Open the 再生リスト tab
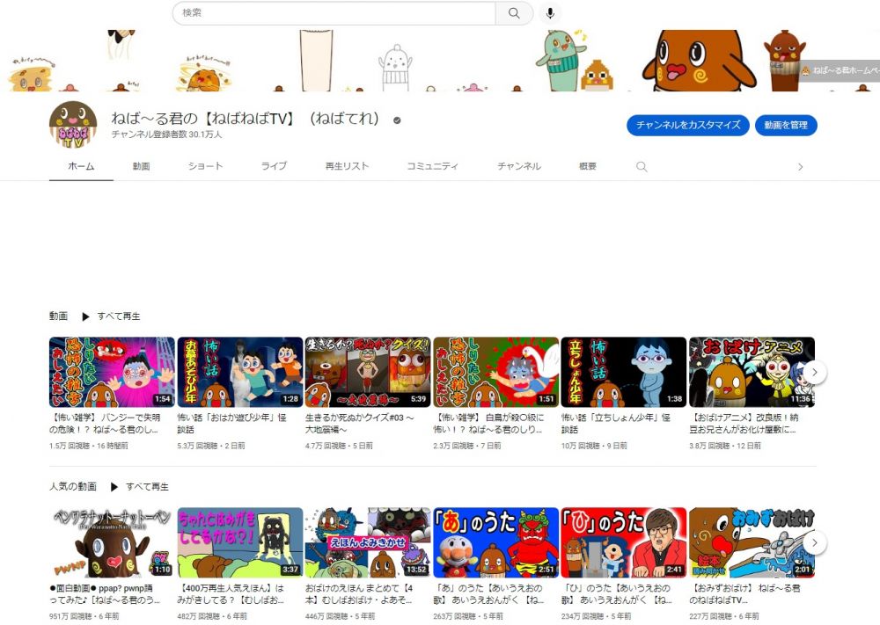This screenshot has width=880, height=625. (x=347, y=166)
